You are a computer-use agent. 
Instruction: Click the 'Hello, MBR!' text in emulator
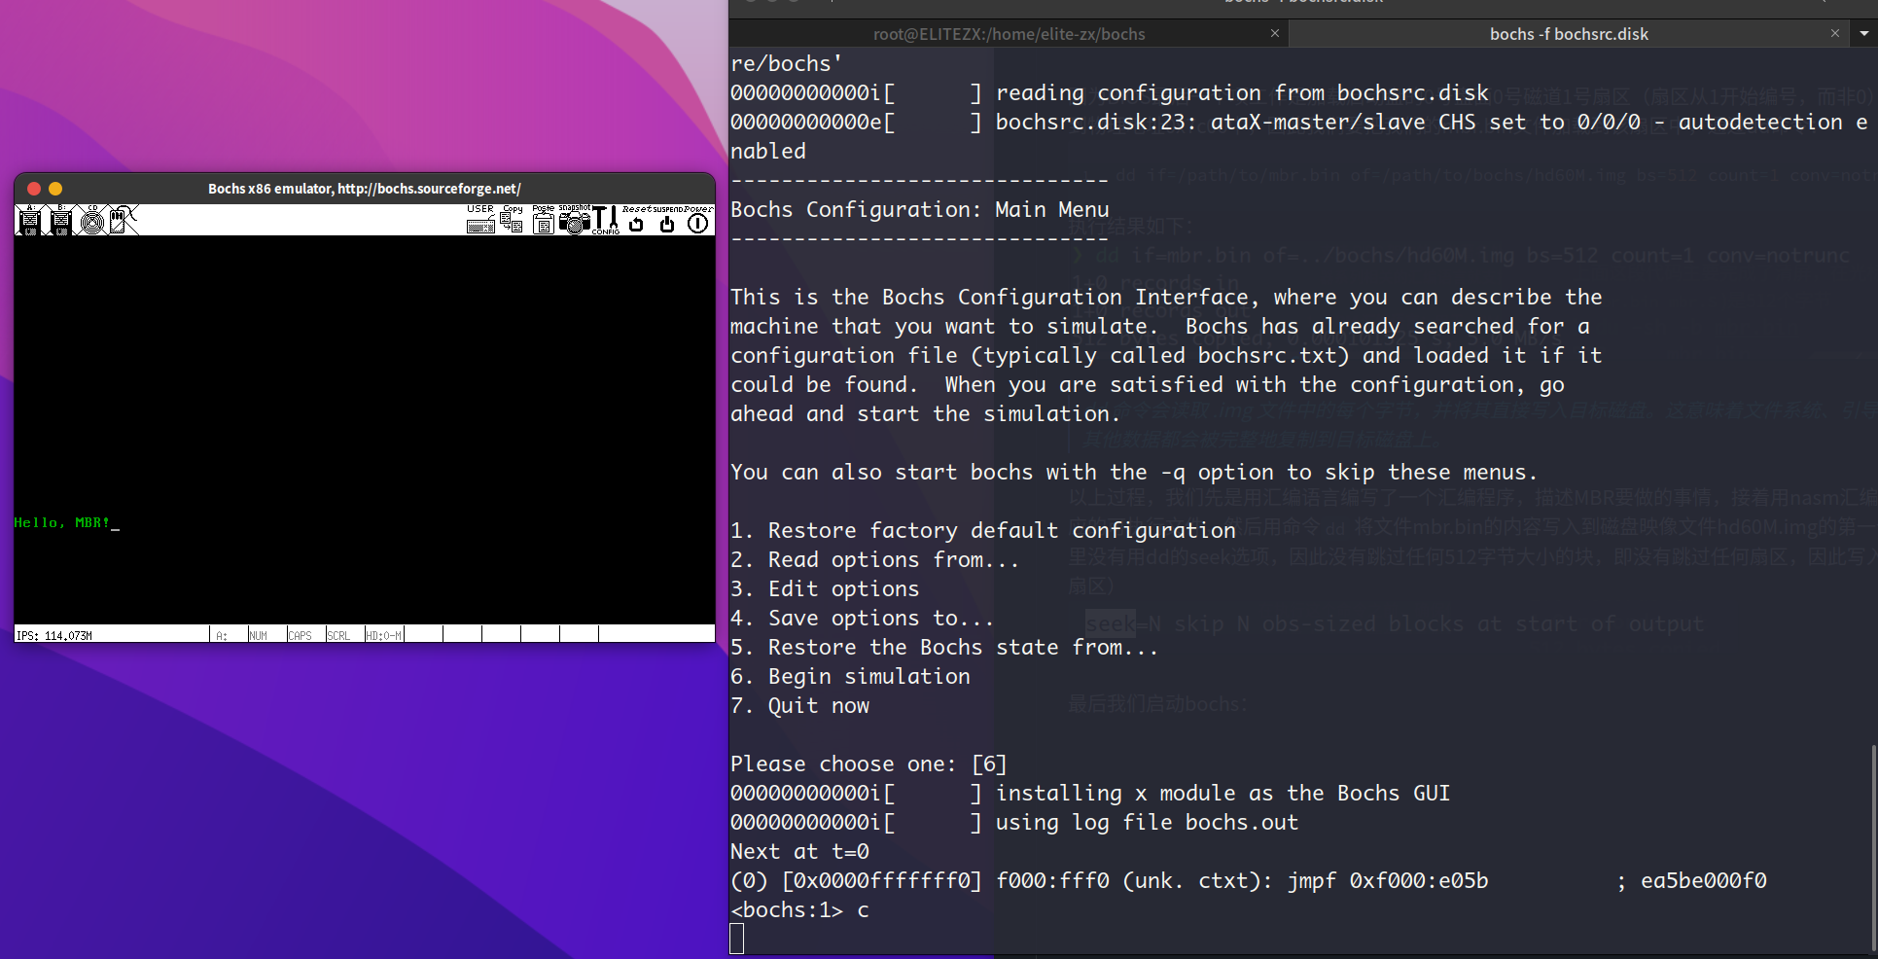[x=61, y=522]
